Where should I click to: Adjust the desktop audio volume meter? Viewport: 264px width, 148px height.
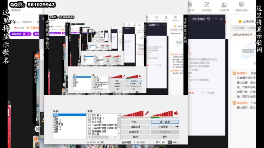pyautogui.click(x=162, y=113)
